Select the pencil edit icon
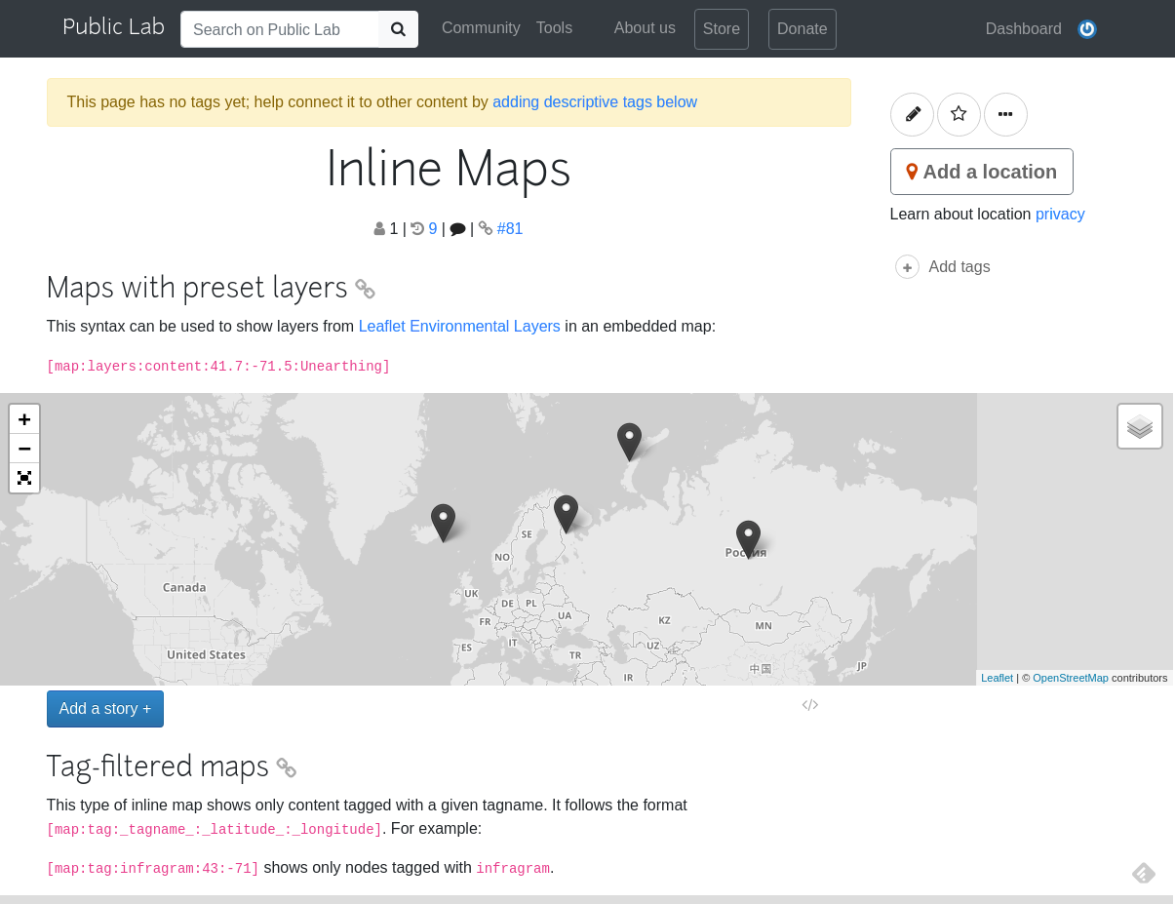 pyautogui.click(x=912, y=114)
